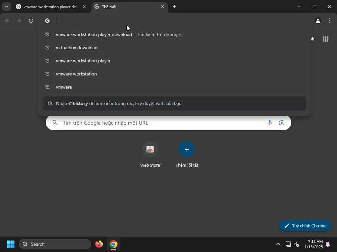Add a shortcut with Thêm lối tắt
The image size is (337, 252).
187,155
